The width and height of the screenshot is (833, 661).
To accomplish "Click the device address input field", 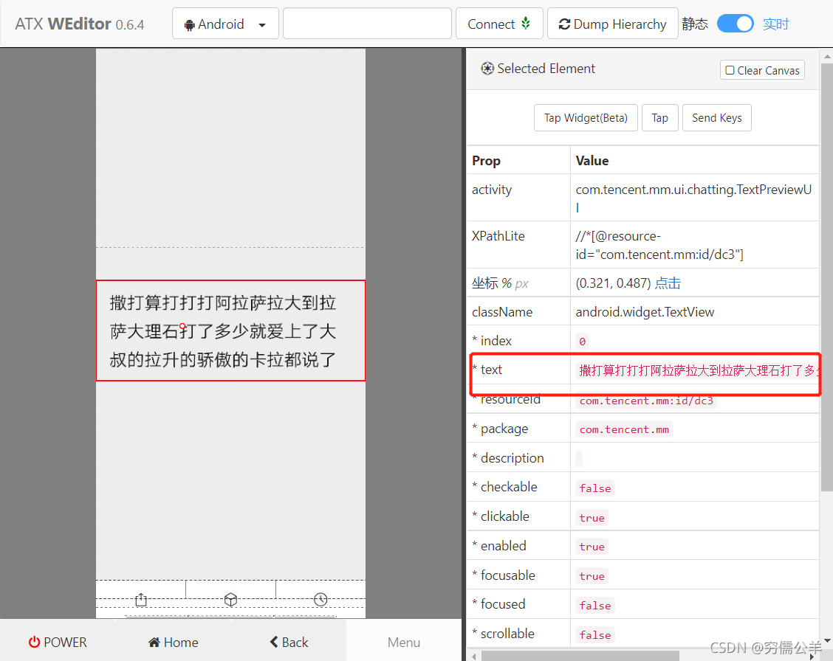I will point(367,24).
